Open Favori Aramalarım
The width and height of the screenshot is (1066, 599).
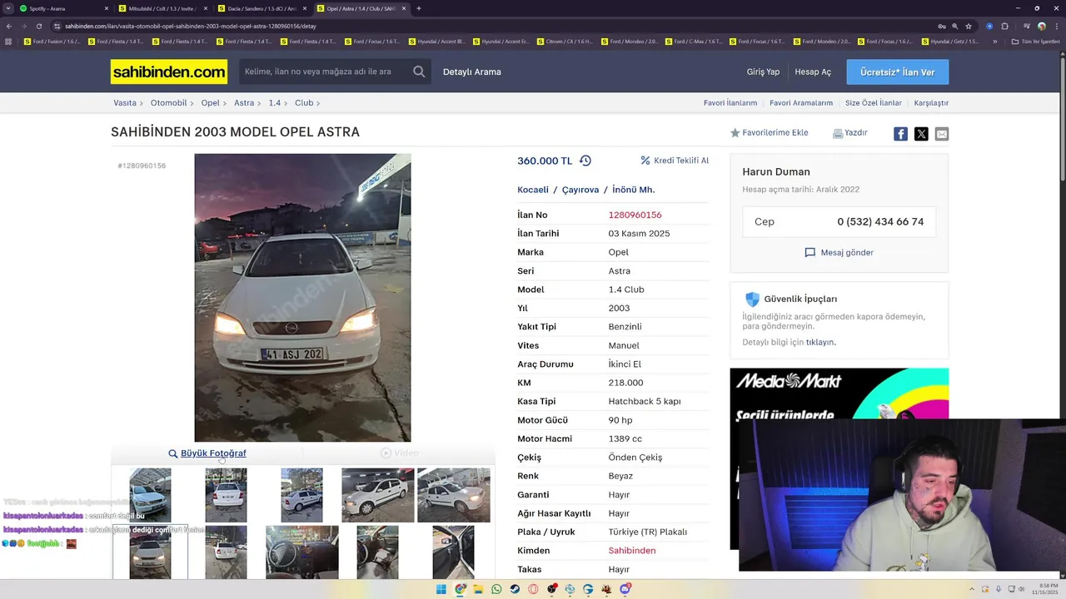coord(801,103)
